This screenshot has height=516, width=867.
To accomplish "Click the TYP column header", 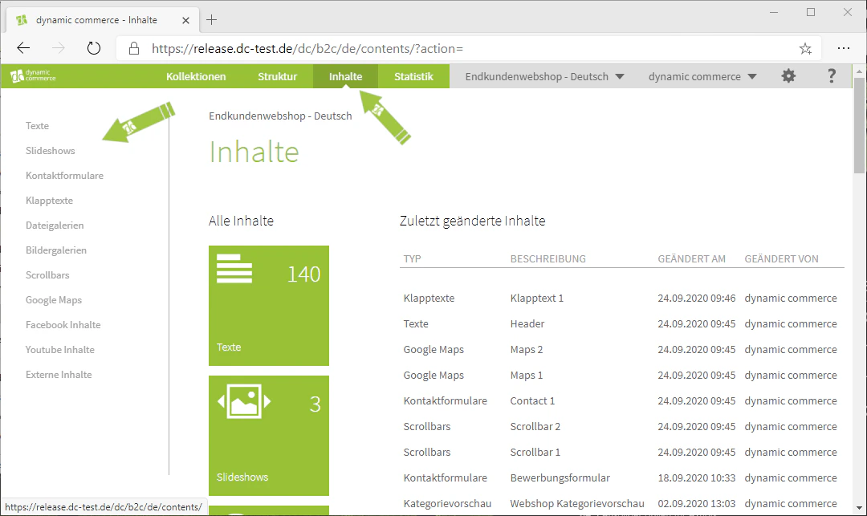I will point(412,258).
